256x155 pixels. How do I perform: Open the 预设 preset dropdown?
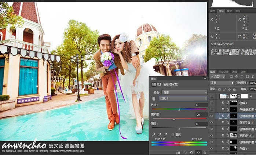click(x=184, y=93)
